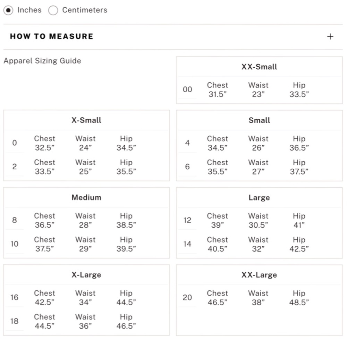Viewport: 347px width, 347px height.
Task: Click size 8 row number
Action: 14,220
